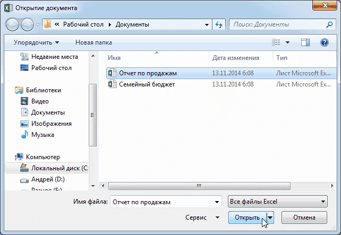Click horizontal scrollbar left arrow

[x=103, y=186]
